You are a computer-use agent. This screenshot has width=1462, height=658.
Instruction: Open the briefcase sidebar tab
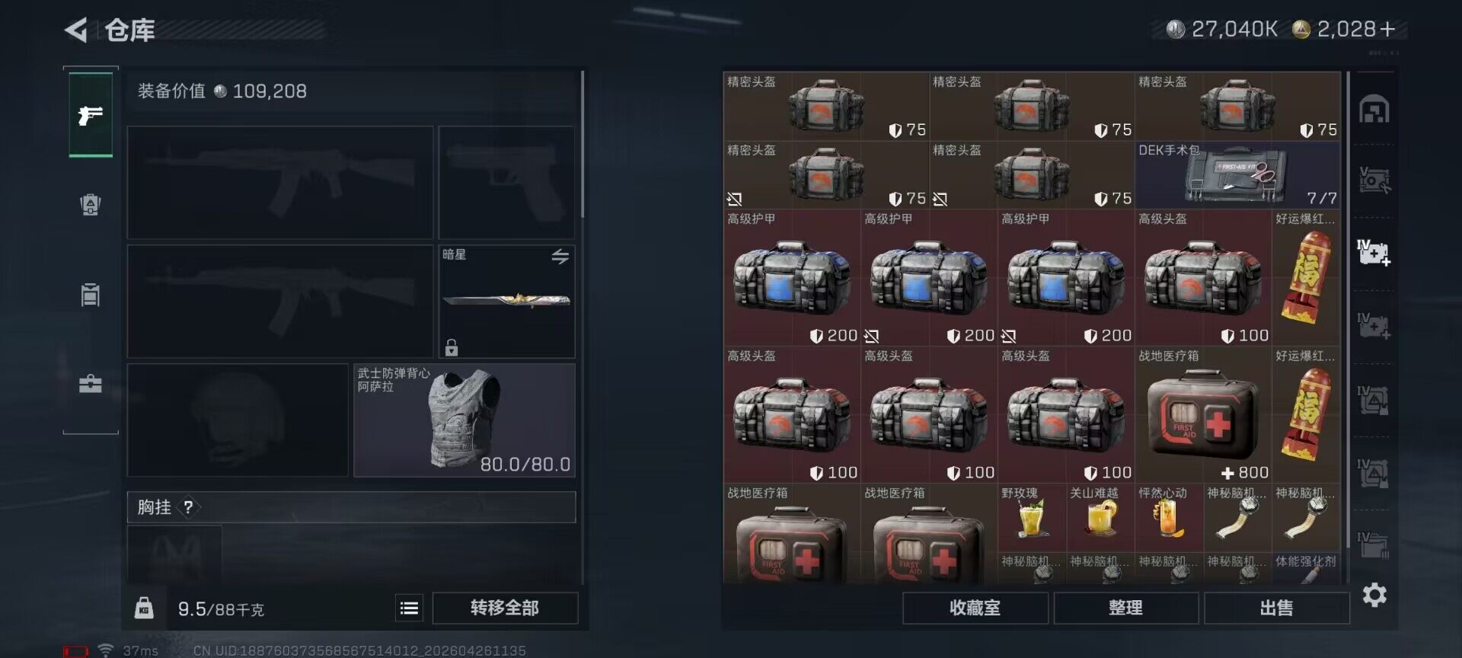tap(91, 383)
